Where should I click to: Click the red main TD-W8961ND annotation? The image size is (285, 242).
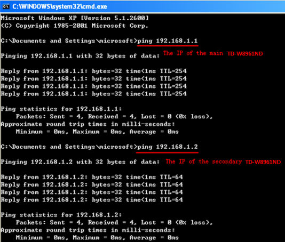(x=213, y=53)
